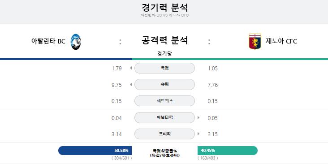328x164 pixels.
Task: Click the right arrow beside the 프리킥 pill
Action: [199, 134]
